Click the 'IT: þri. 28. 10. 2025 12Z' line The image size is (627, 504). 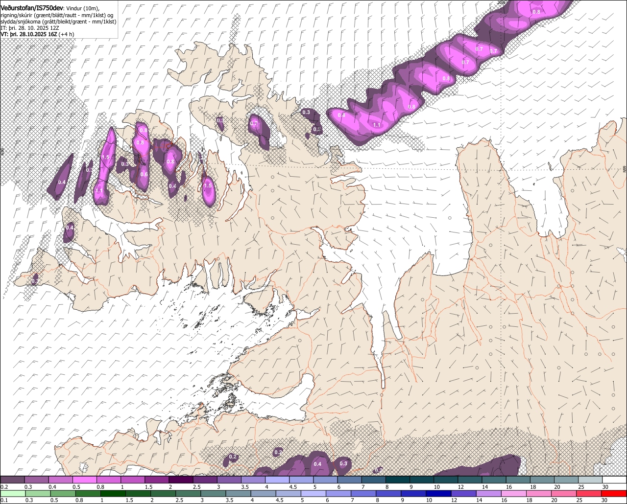pyautogui.click(x=30, y=28)
